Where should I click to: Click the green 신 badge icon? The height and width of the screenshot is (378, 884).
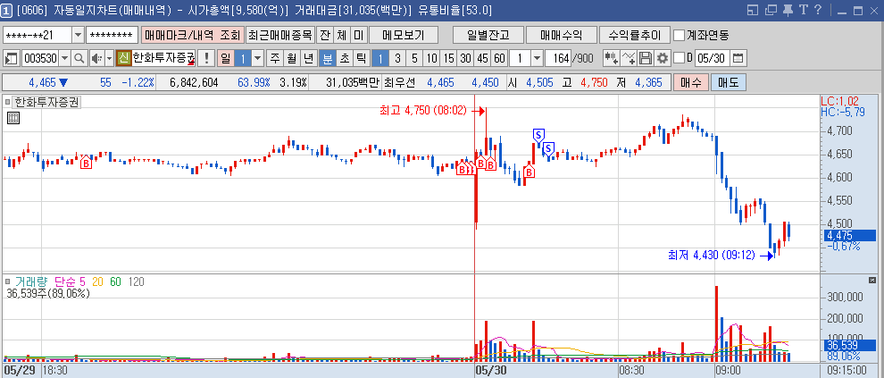click(x=123, y=58)
